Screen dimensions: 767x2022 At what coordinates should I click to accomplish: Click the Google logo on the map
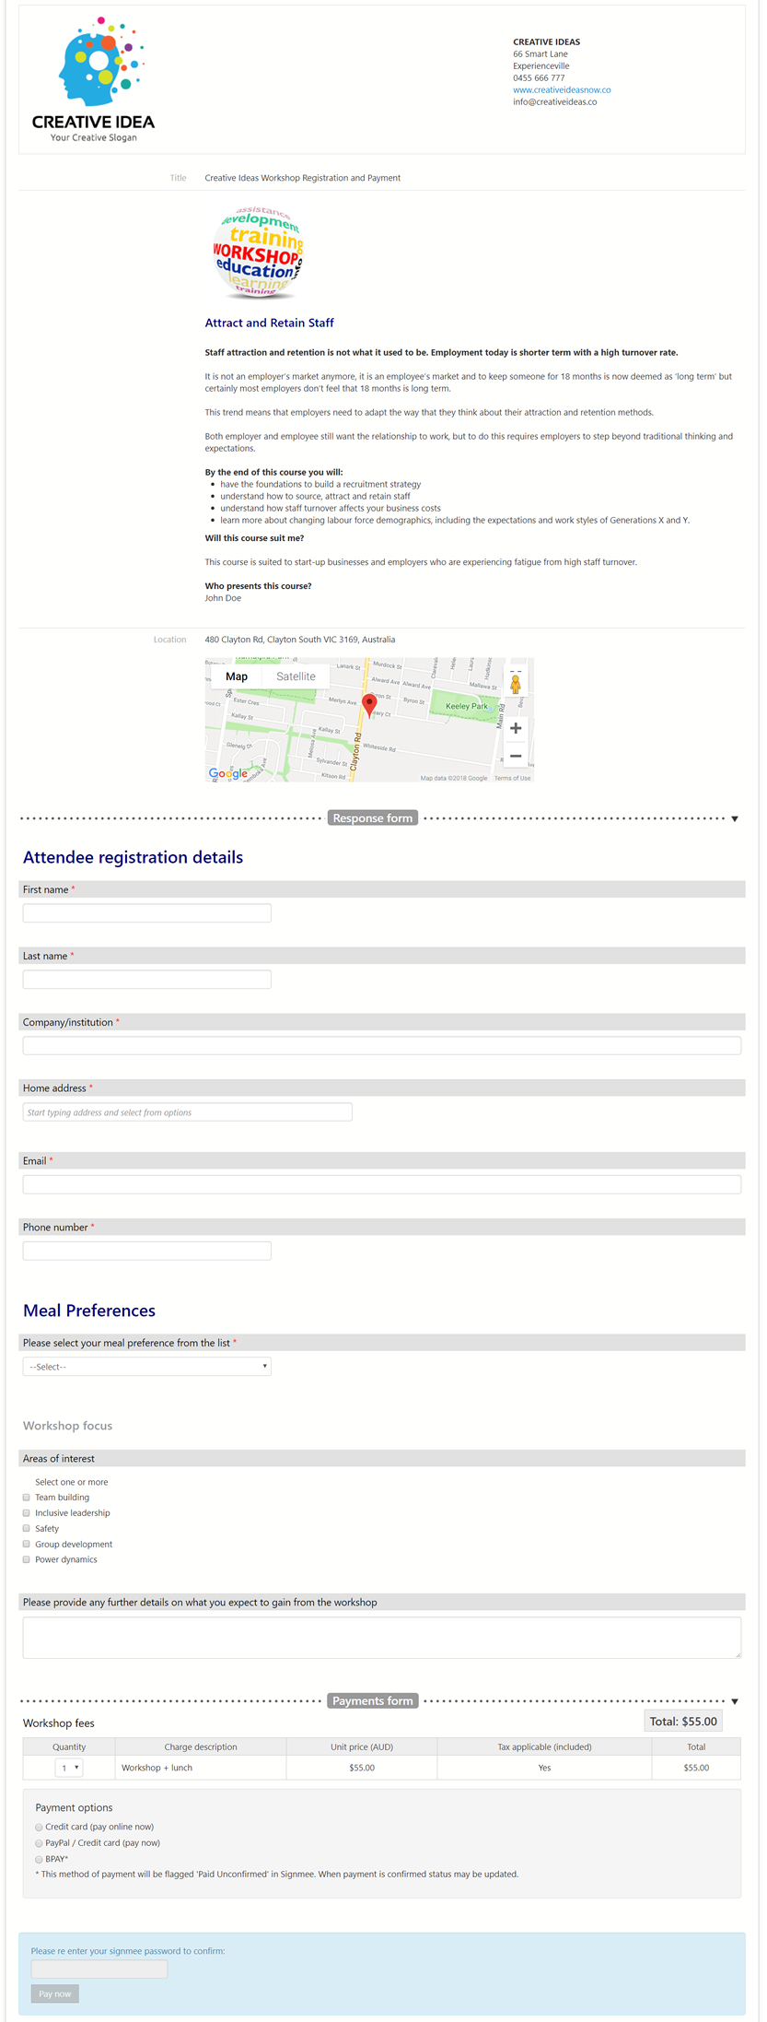(x=228, y=774)
